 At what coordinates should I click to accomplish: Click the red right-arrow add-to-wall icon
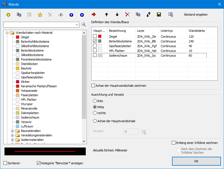point(94,15)
